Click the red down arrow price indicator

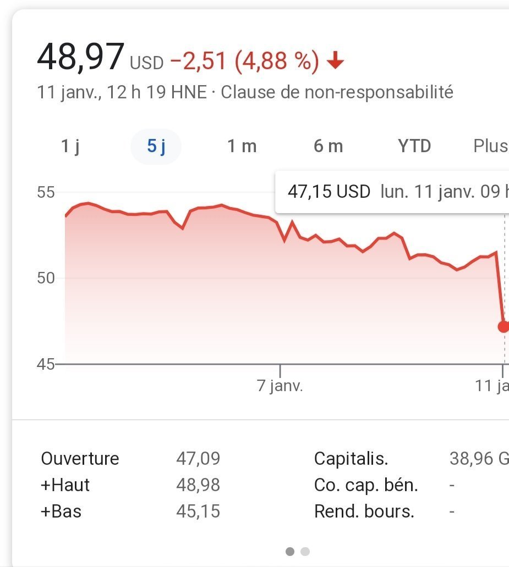[335, 62]
